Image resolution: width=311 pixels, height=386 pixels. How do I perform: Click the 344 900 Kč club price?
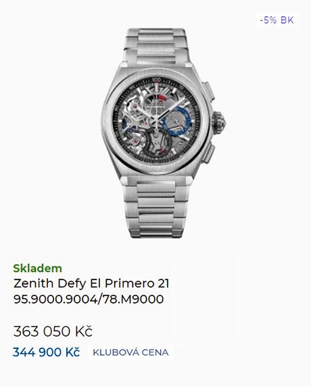pos(47,352)
